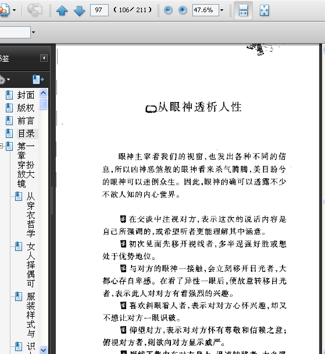Click the create PDF icon dropdown arrow
This screenshot has height=354, width=325.
pos(15,10)
